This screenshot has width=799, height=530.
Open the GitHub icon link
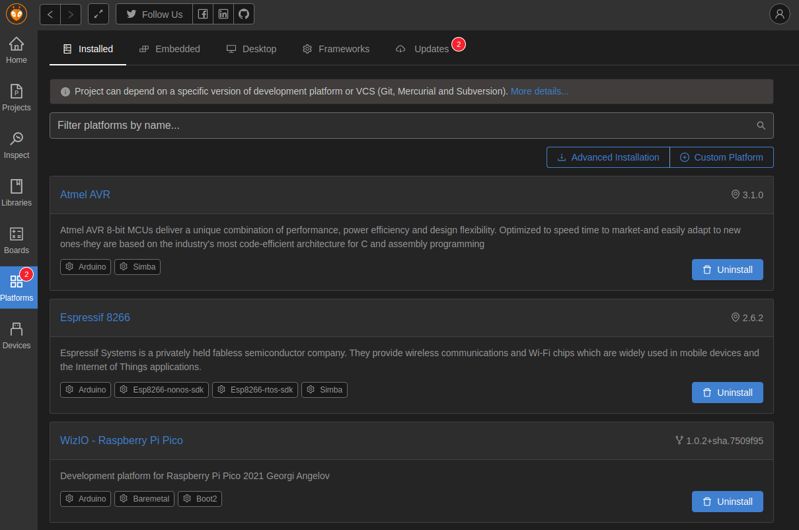point(244,14)
